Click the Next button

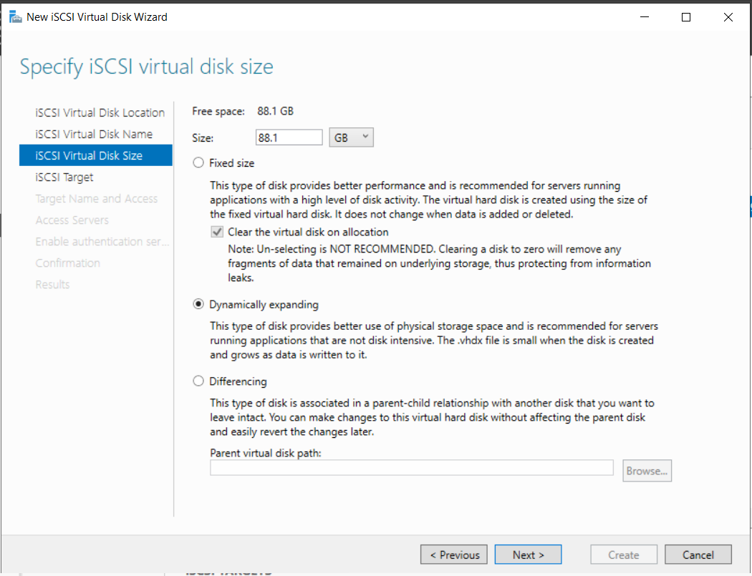tap(528, 554)
